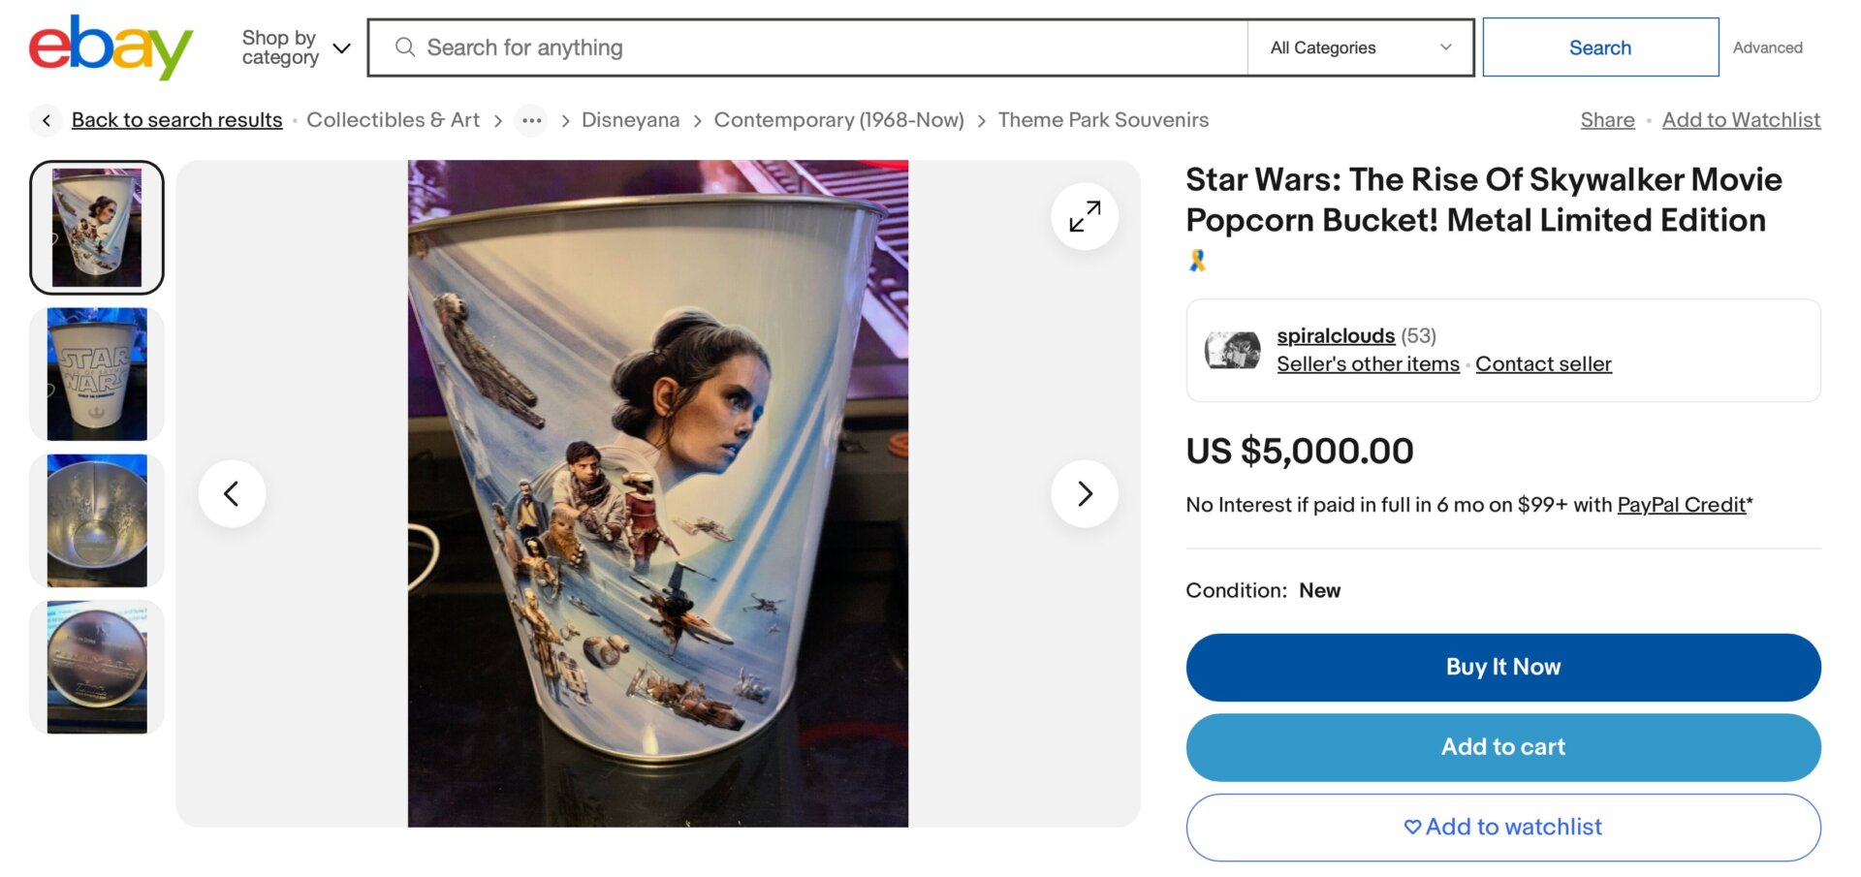
Task: Click the eBay logo
Action: pyautogui.click(x=110, y=47)
